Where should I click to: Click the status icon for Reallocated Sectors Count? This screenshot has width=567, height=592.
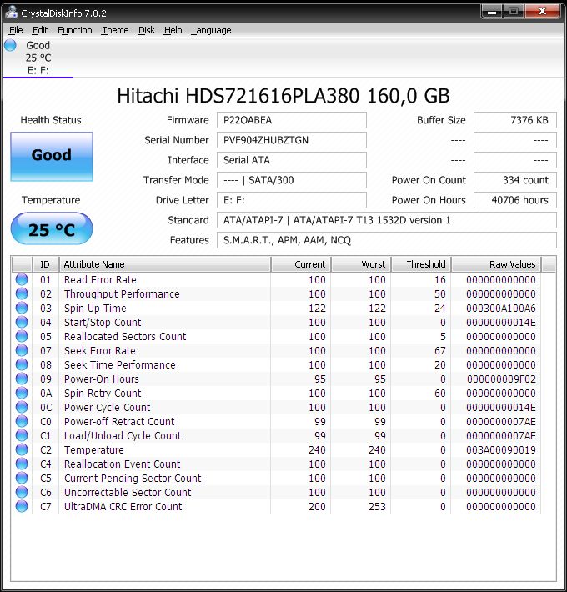[22, 337]
